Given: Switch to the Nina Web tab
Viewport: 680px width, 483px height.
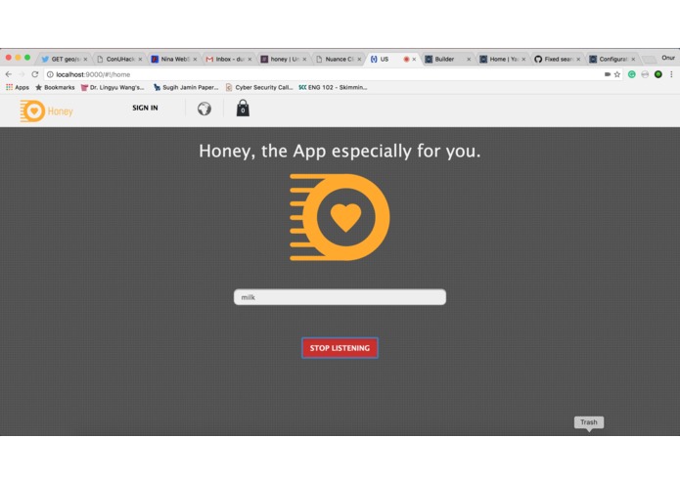Looking at the screenshot, I should [x=173, y=59].
